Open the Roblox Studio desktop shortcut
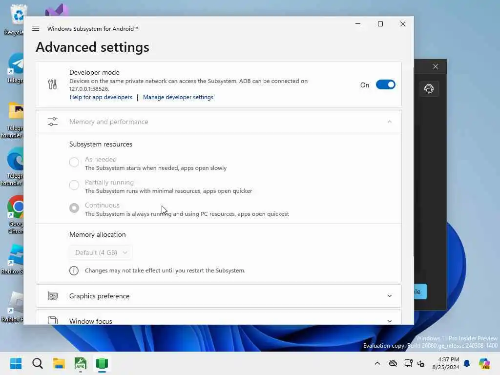Image resolution: width=500 pixels, height=375 pixels. [13, 259]
